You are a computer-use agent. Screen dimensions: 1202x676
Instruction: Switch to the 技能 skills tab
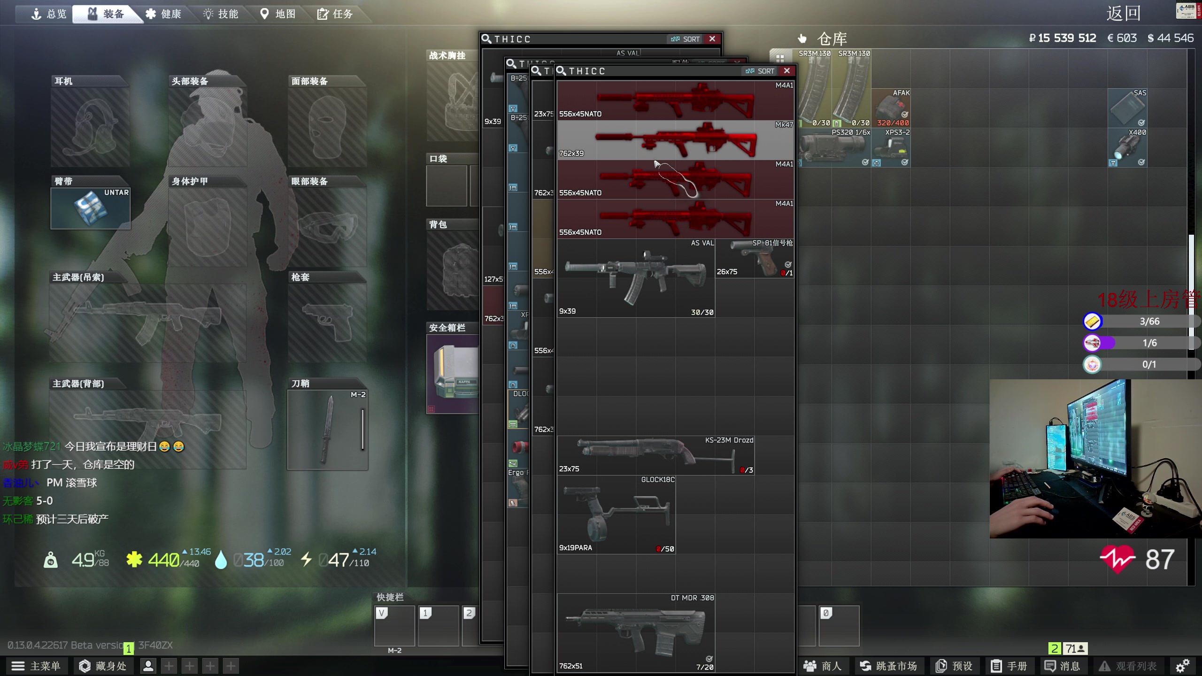click(221, 14)
